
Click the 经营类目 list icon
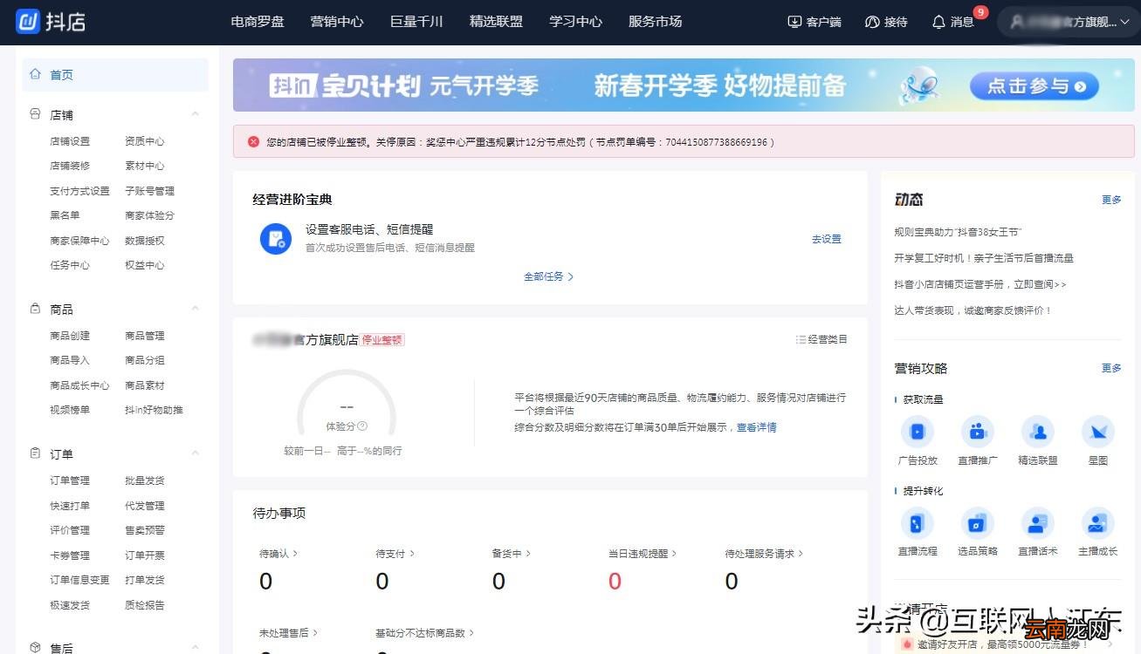point(801,339)
